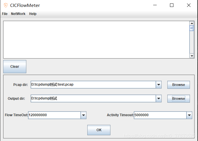
Task: Open the File menu
Action: coord(5,14)
